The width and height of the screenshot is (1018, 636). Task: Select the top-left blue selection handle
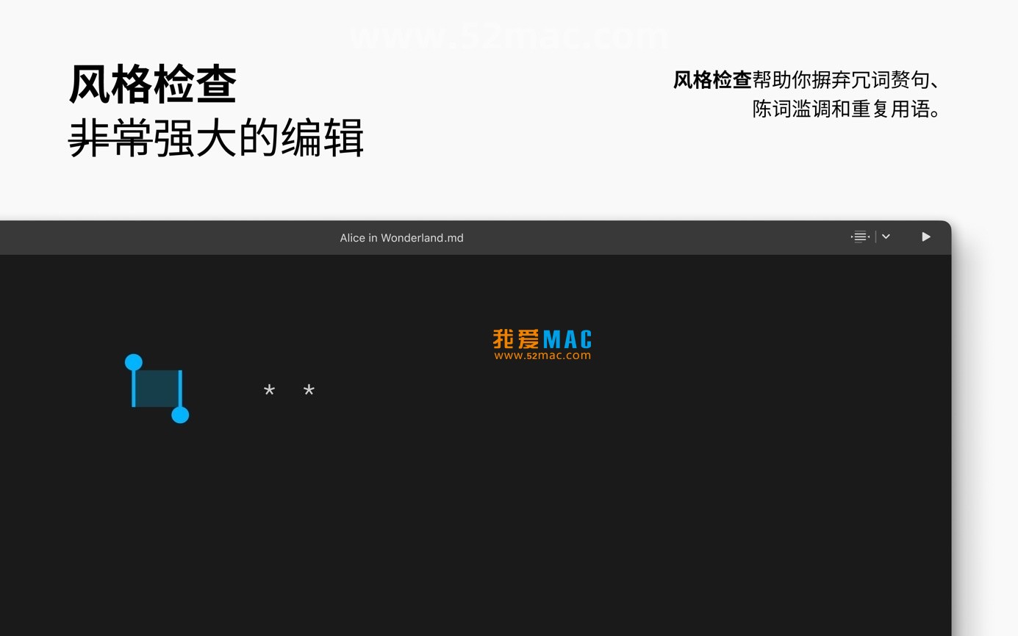pyautogui.click(x=133, y=361)
